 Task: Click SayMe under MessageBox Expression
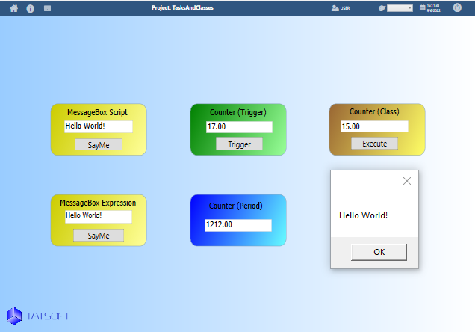[98, 236]
